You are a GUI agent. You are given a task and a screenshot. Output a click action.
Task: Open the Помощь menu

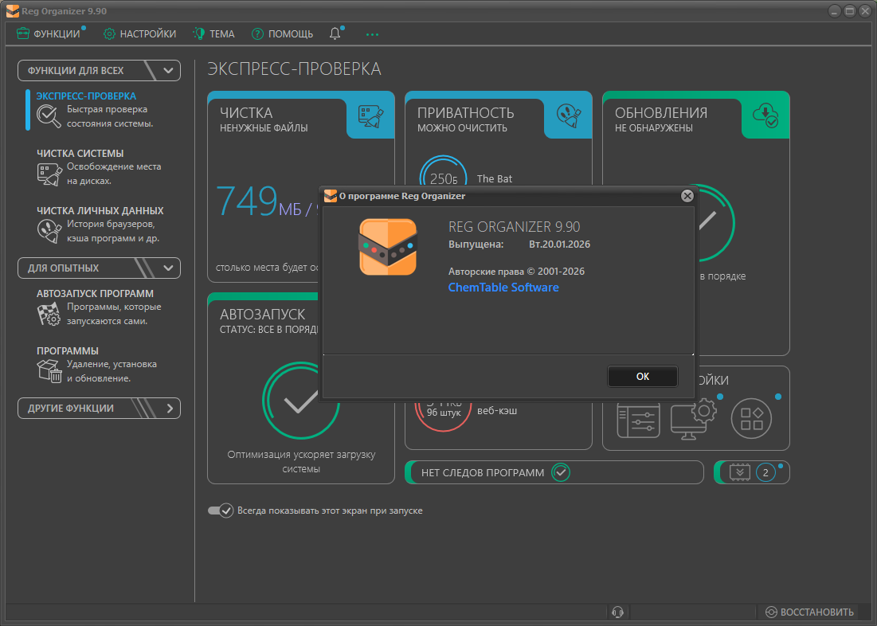click(283, 33)
